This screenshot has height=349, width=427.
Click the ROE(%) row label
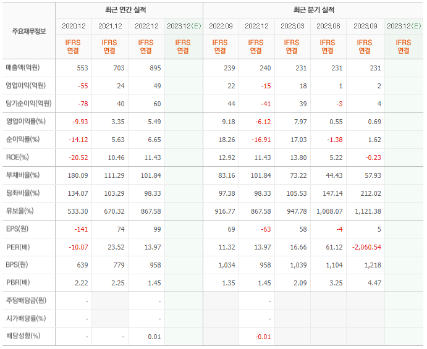[17, 158]
